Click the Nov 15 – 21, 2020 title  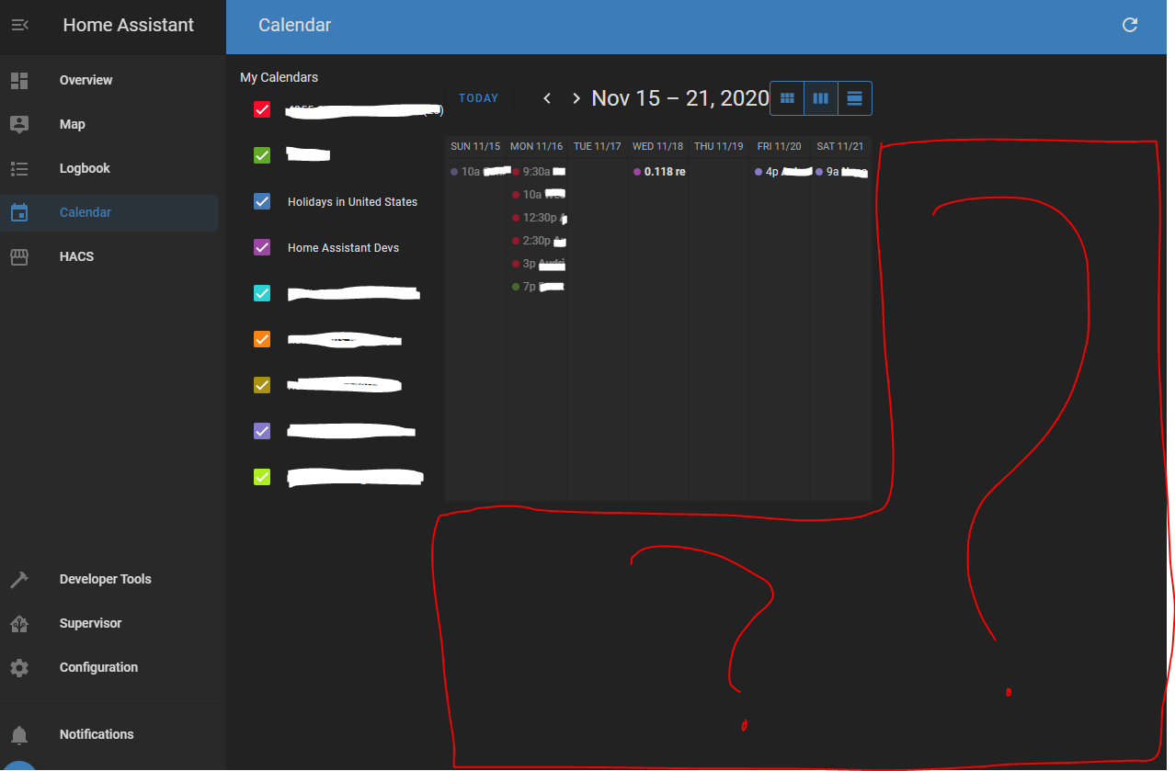point(680,98)
